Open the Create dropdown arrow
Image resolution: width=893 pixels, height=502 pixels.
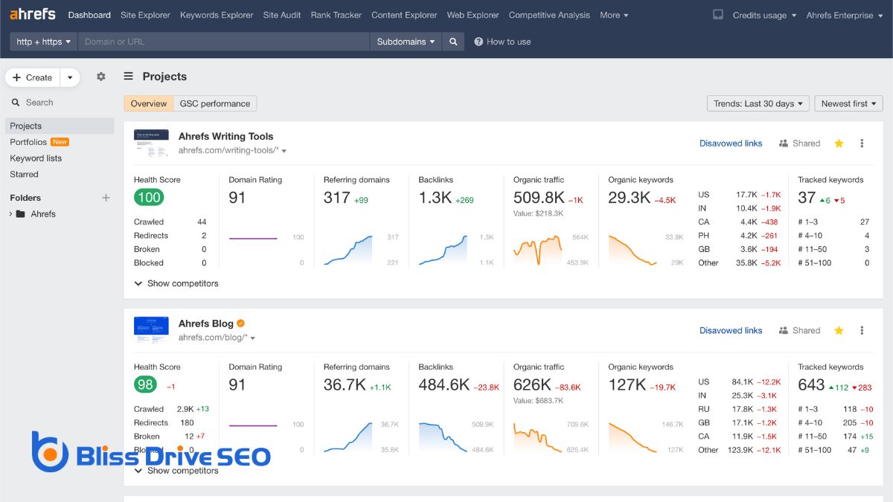point(70,77)
